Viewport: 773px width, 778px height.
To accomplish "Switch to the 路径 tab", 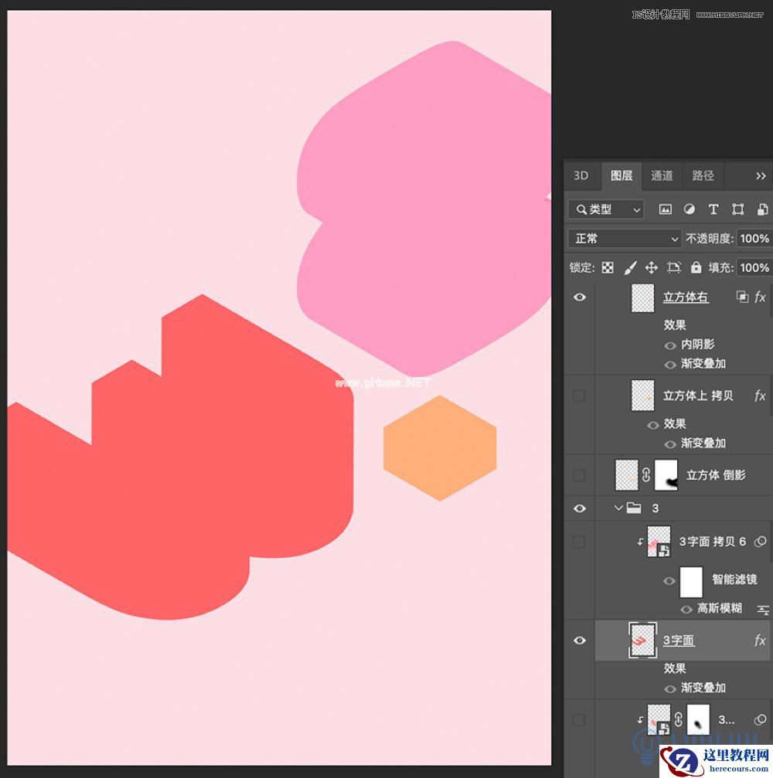I will [703, 175].
